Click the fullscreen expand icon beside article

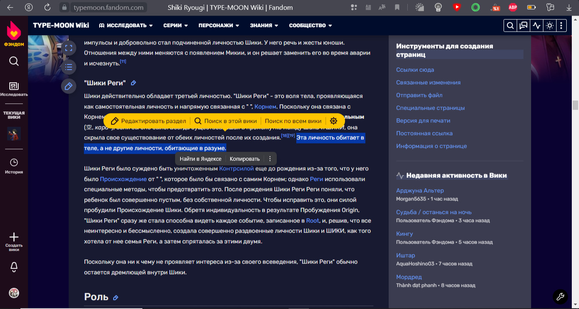[x=68, y=48]
